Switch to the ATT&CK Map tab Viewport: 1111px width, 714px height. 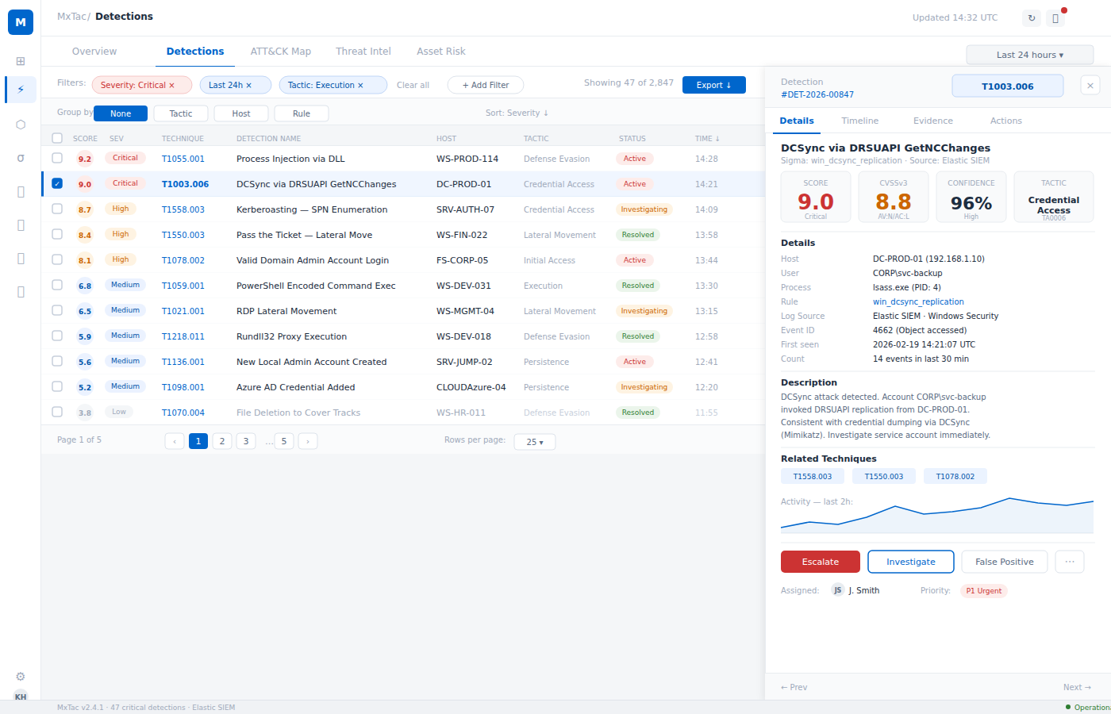click(x=281, y=51)
